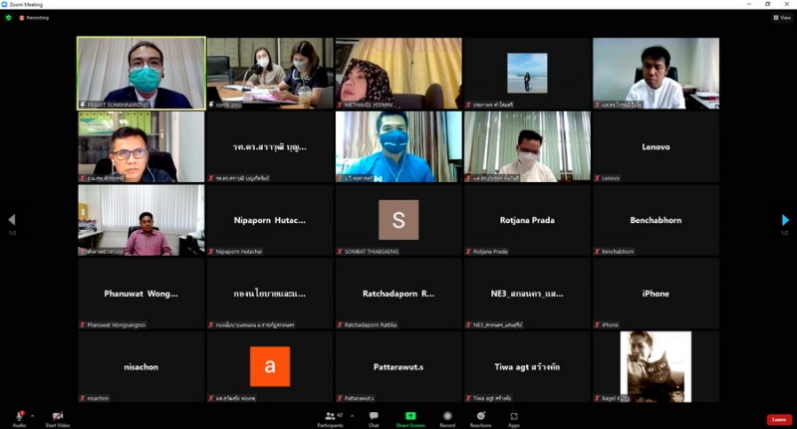
Task: Select the highlighted active speaker video tile
Action: (141, 73)
